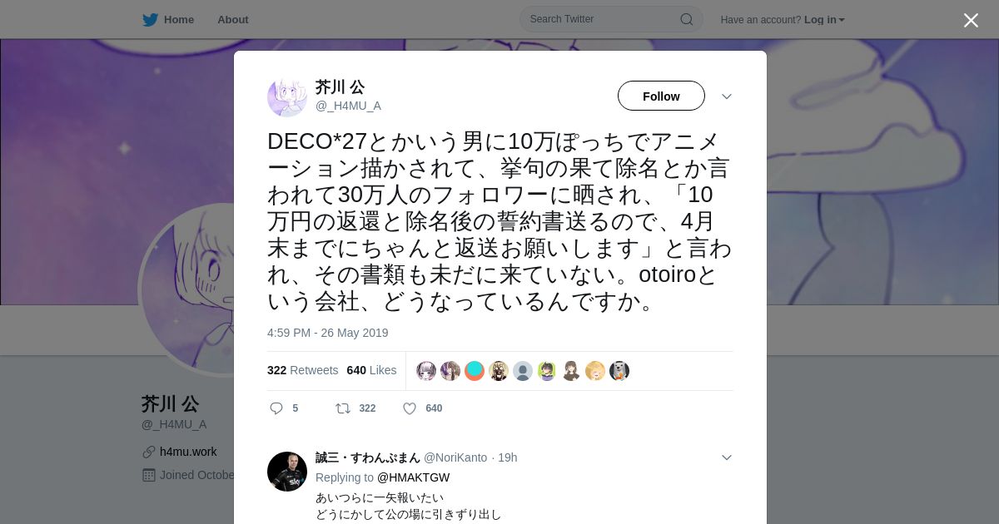Viewport: 999px width, 524px height.
Task: Click the reply speech bubble icon
Action: (276, 408)
